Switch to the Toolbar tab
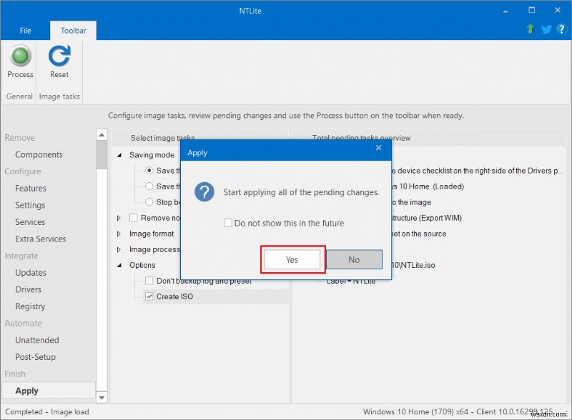The height and width of the screenshot is (420, 572). pyautogui.click(x=74, y=31)
